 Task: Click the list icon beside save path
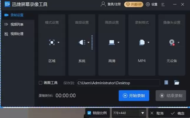pos(166,83)
